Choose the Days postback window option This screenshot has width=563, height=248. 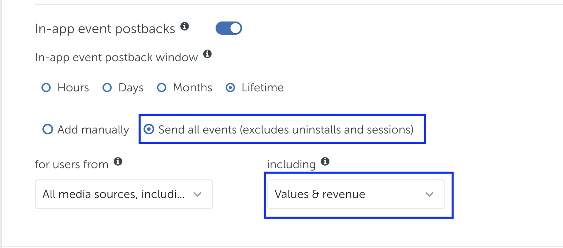pos(107,88)
